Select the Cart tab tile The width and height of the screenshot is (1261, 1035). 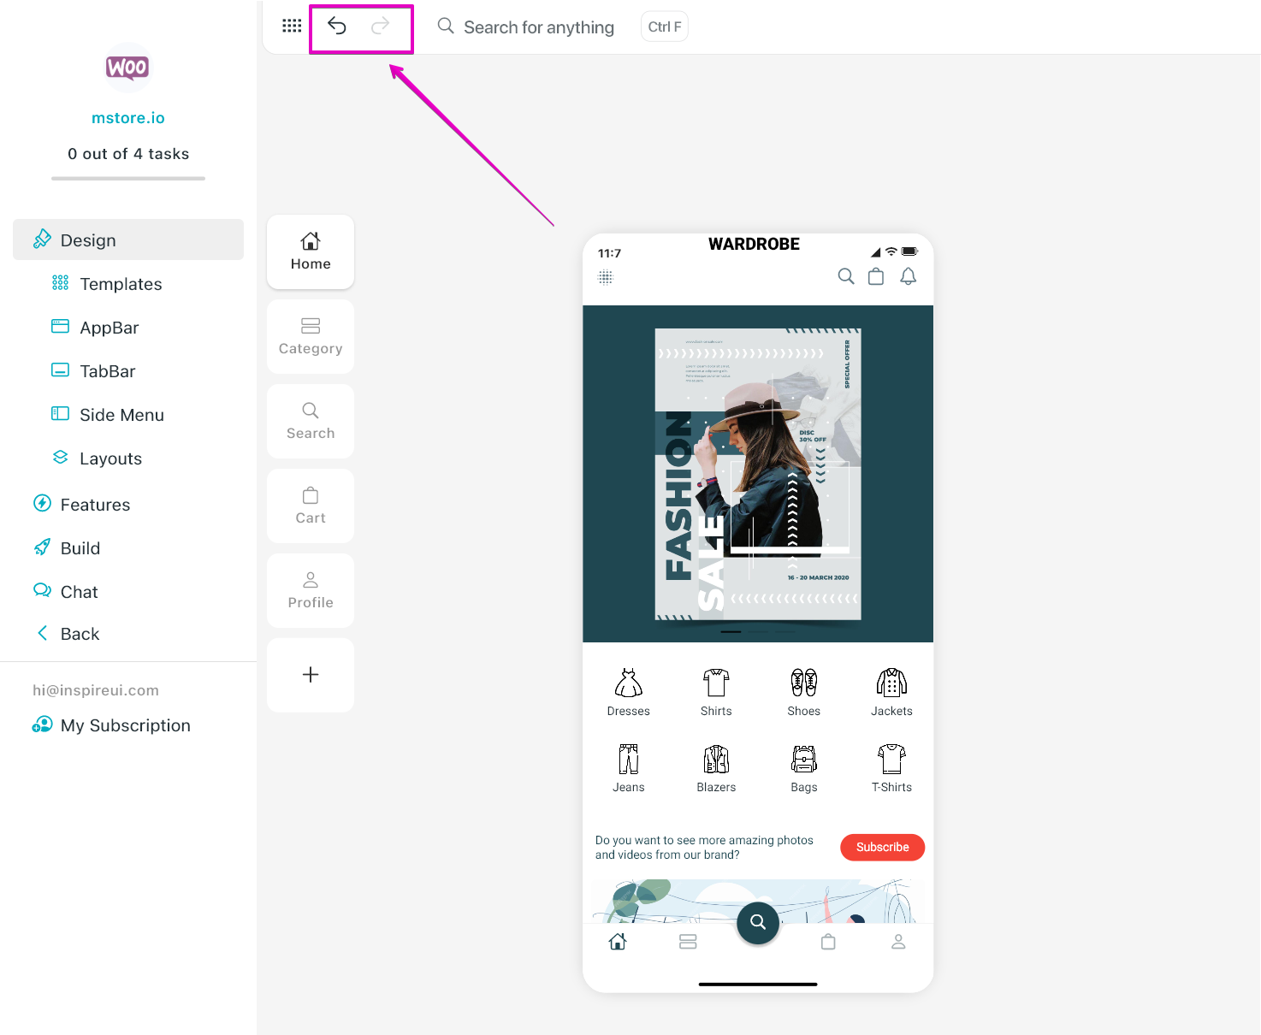click(x=311, y=506)
